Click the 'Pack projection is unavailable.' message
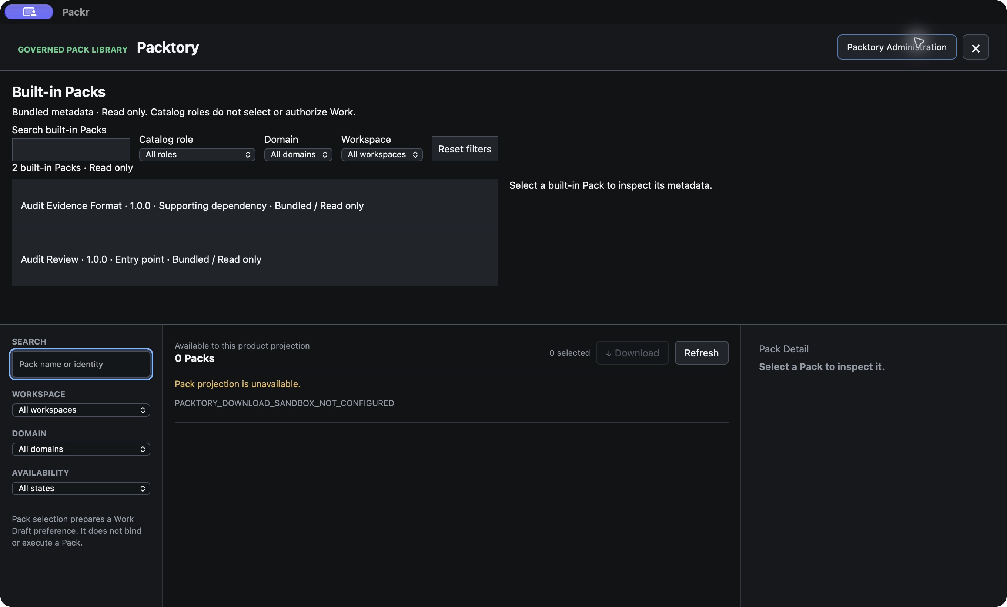 click(x=237, y=384)
